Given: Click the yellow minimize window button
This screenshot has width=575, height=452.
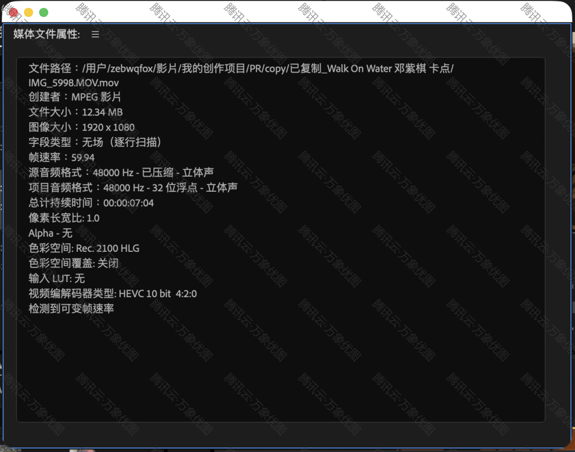Looking at the screenshot, I should click(29, 12).
